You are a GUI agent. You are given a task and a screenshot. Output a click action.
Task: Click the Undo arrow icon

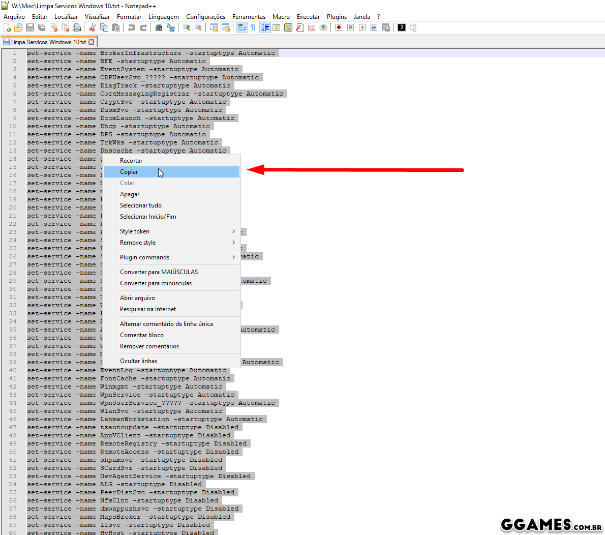132,27
